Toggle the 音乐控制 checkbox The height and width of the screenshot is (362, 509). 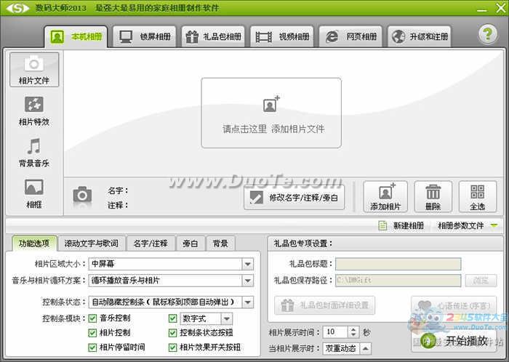click(x=92, y=318)
